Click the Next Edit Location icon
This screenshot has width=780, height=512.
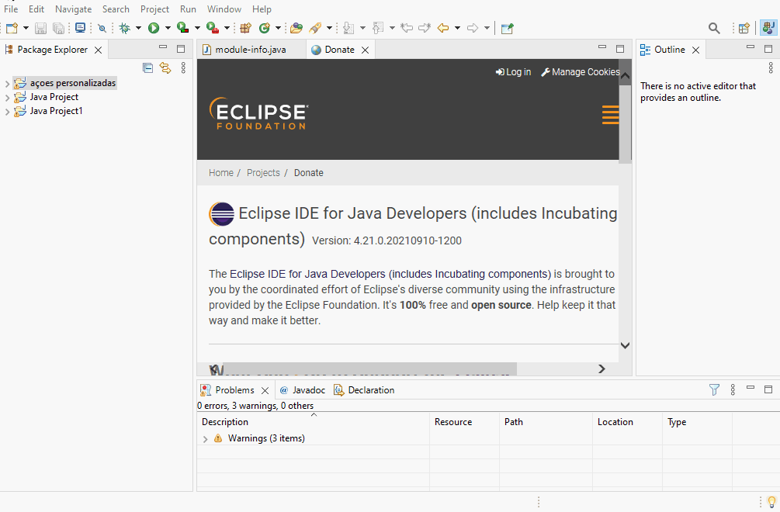coord(425,29)
